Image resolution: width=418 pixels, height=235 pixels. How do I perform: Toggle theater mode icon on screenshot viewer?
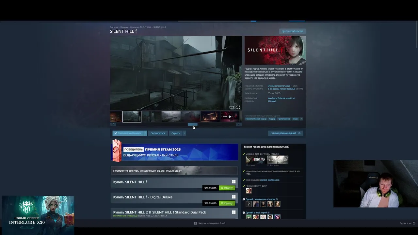(232, 107)
